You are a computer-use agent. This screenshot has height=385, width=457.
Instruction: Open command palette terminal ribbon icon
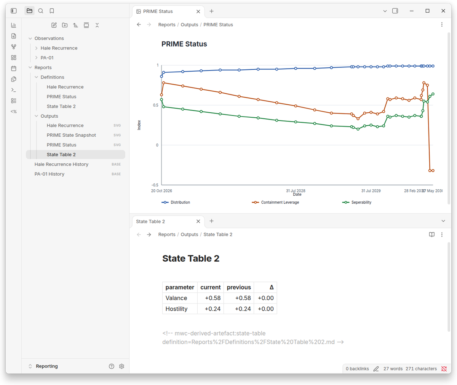click(14, 90)
